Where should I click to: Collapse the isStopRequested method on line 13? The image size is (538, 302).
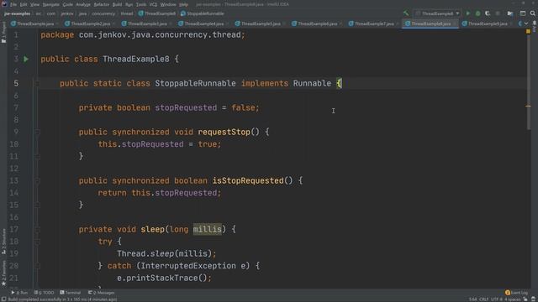point(37,180)
